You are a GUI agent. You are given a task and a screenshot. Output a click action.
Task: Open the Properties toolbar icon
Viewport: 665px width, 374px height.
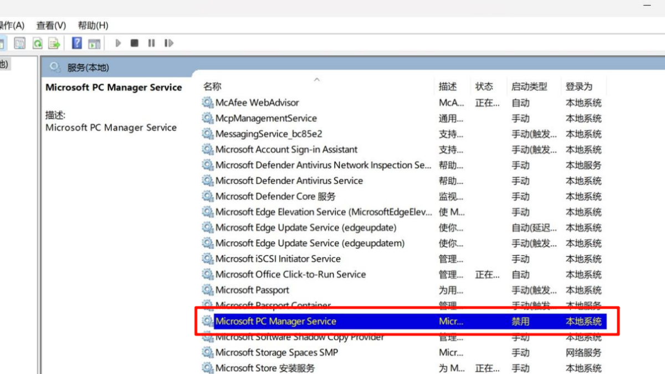[20, 43]
